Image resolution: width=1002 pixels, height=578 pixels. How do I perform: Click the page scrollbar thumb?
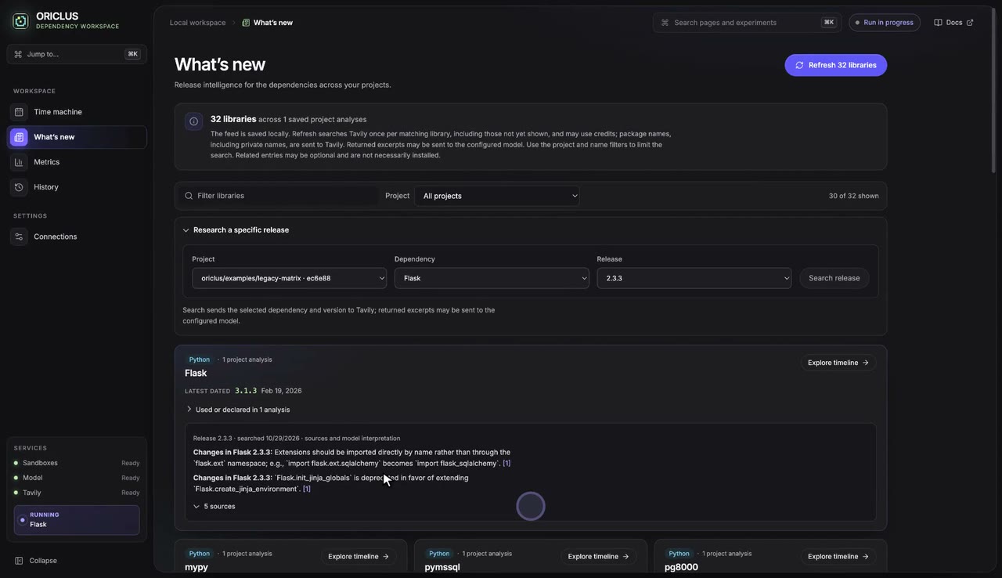point(994,89)
